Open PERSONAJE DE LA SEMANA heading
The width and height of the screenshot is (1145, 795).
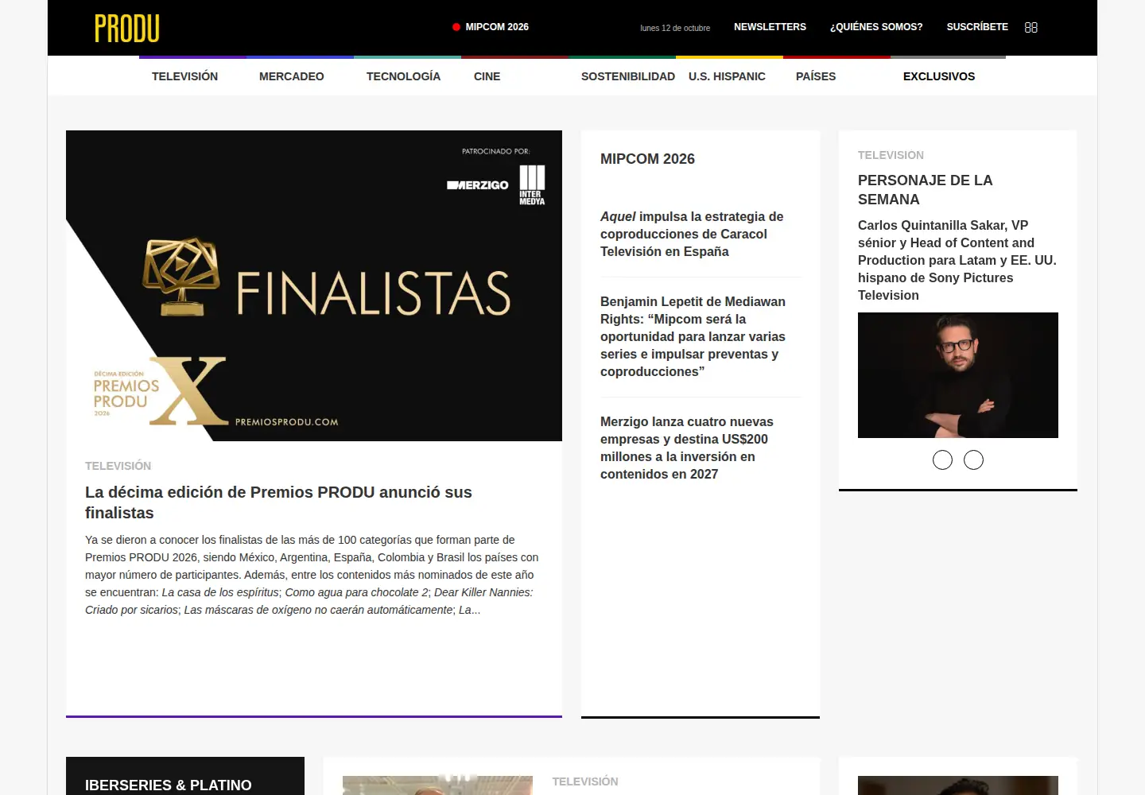tap(926, 190)
